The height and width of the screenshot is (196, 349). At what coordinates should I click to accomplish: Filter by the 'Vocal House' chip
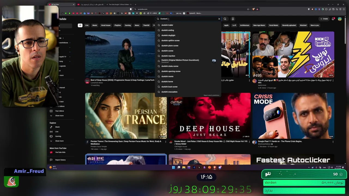pos(106,25)
